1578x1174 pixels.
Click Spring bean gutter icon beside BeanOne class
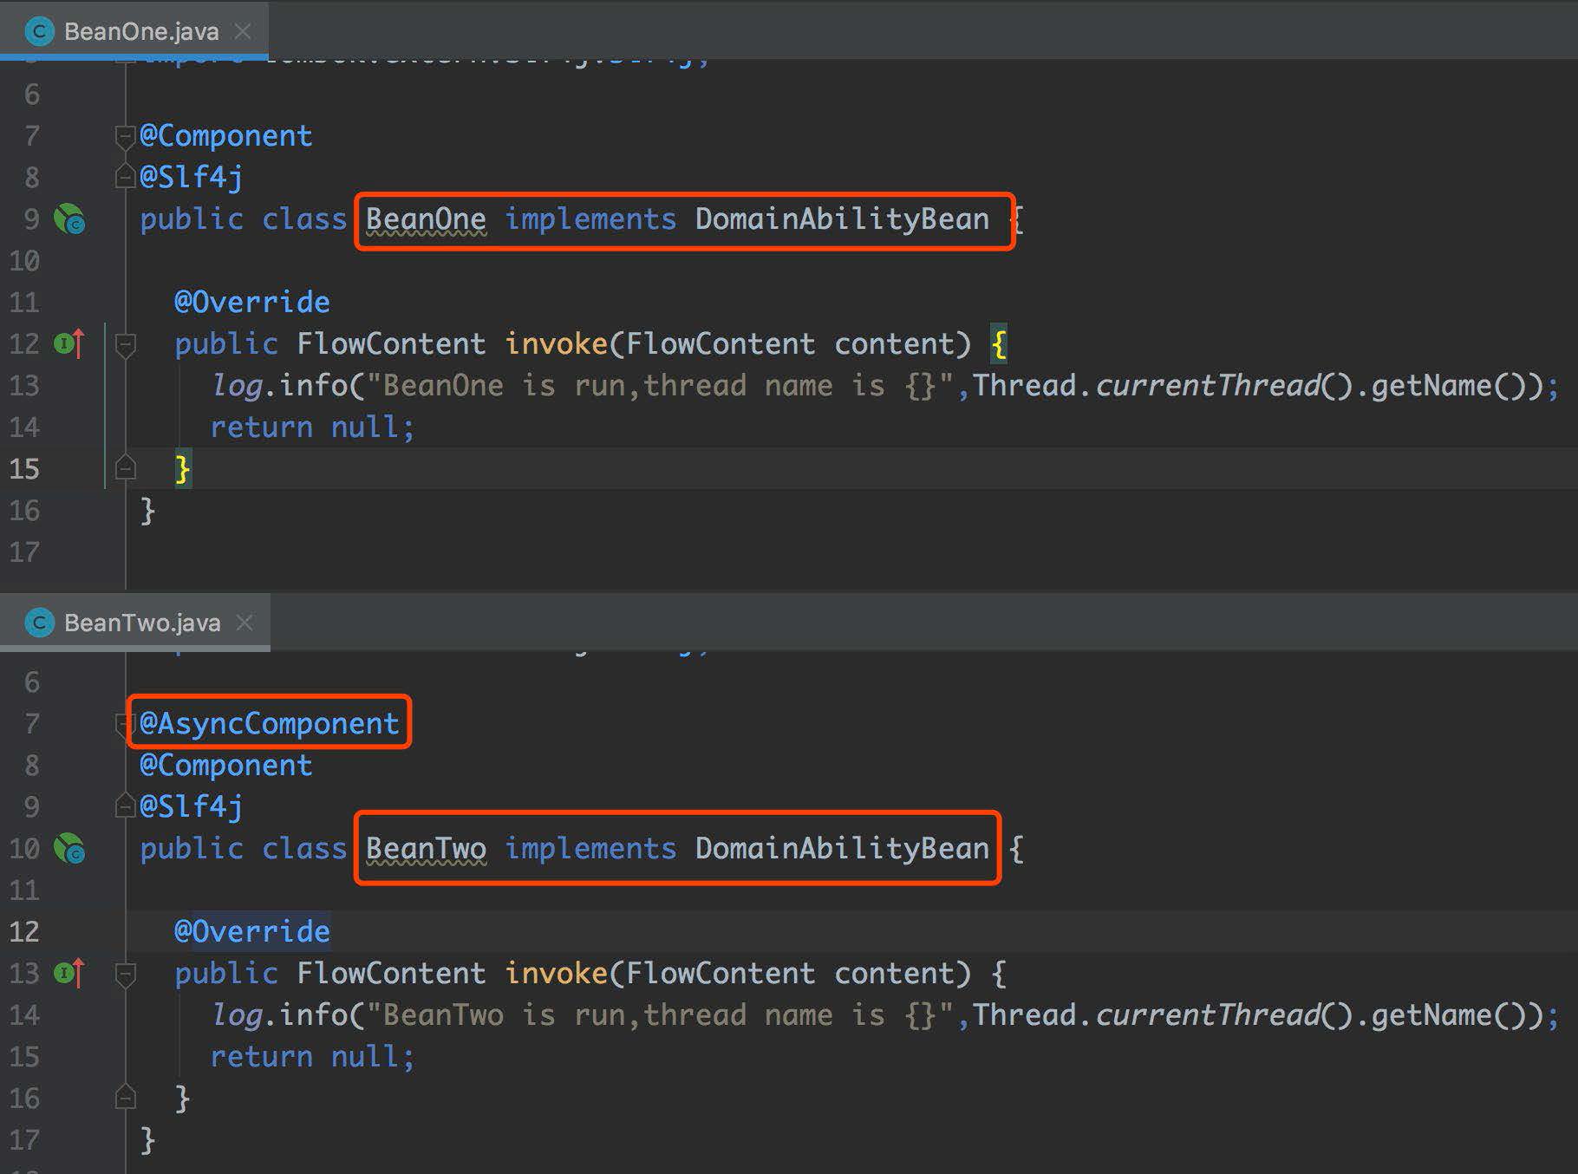coord(69,219)
